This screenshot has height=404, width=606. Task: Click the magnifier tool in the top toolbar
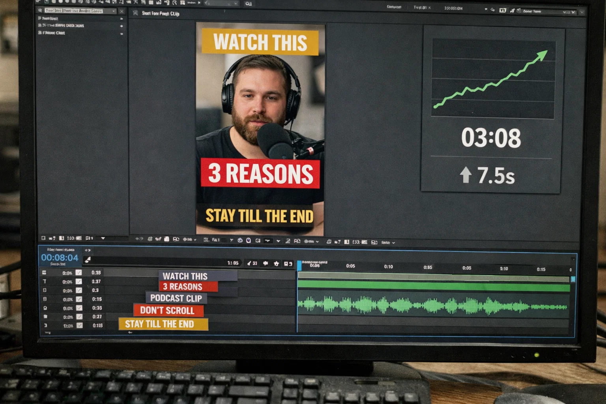coord(248,4)
